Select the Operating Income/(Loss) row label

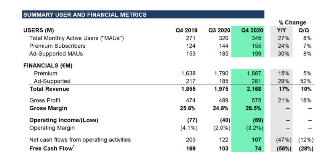[64, 120]
